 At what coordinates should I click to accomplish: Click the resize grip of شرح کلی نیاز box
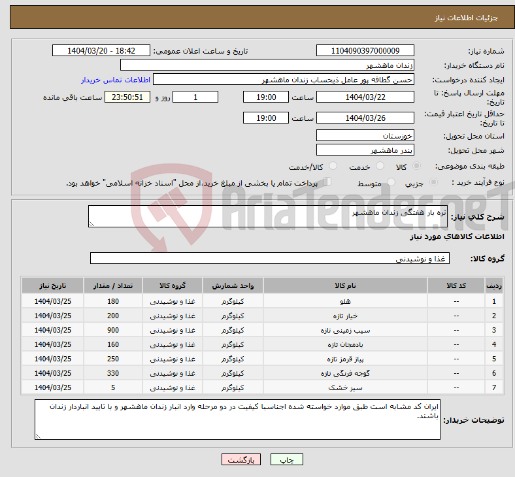coord(91,224)
